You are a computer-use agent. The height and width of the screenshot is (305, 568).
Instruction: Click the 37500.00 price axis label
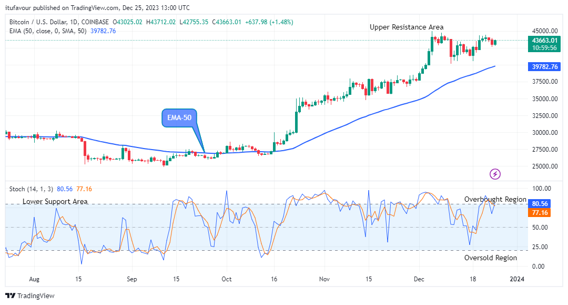pos(545,82)
